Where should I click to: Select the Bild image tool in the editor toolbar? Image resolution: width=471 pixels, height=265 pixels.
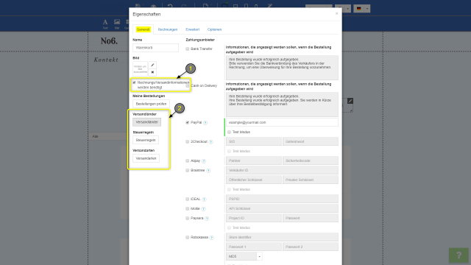click(117, 24)
